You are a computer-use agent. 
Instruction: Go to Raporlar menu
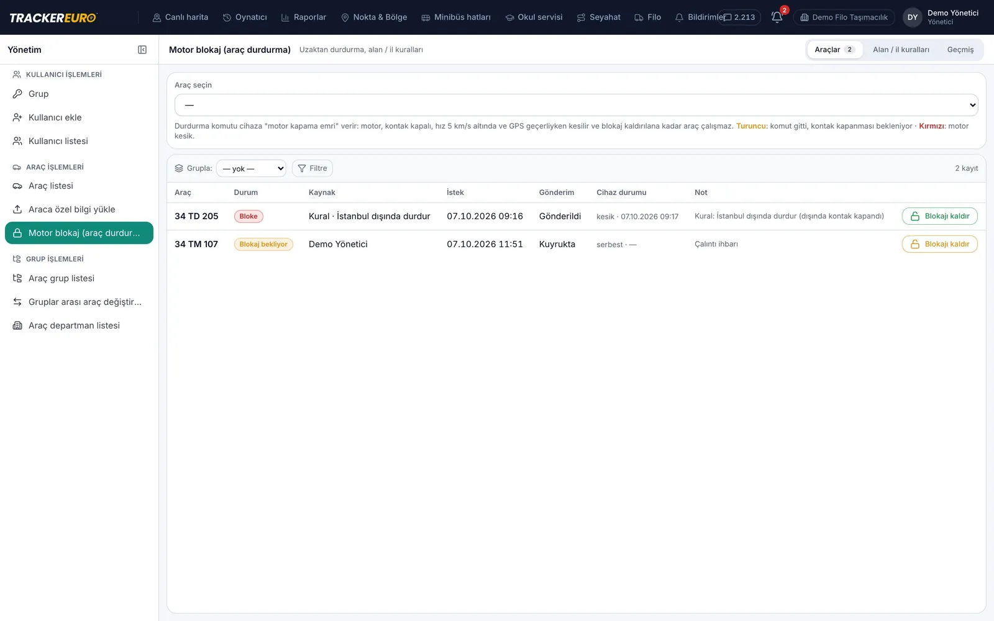coord(304,17)
